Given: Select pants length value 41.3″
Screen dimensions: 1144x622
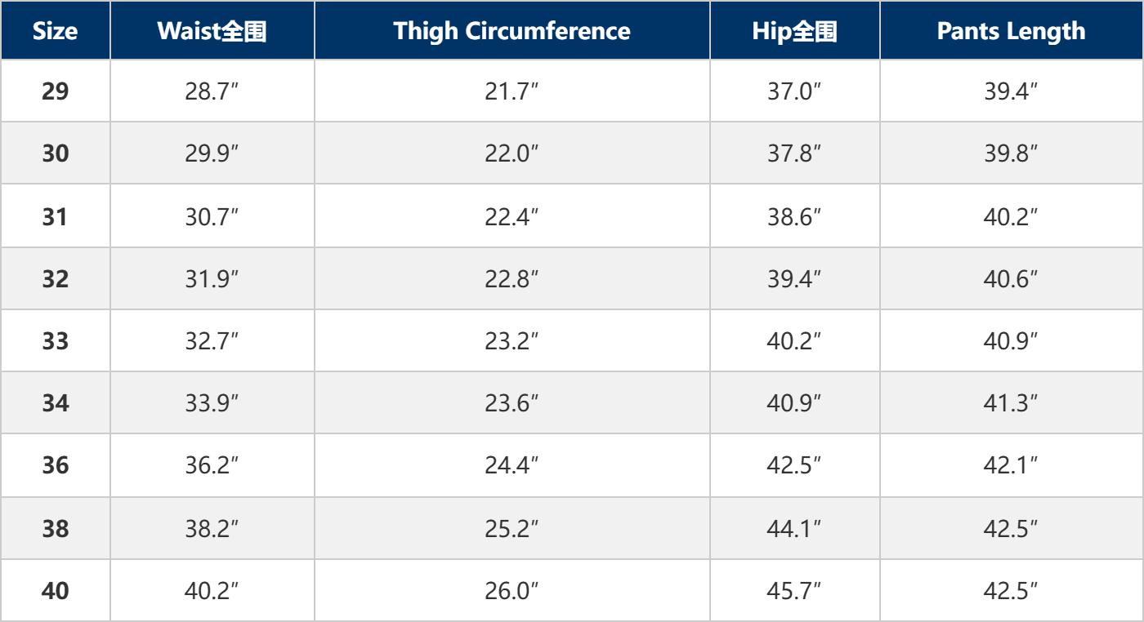Looking at the screenshot, I should (x=1011, y=402).
